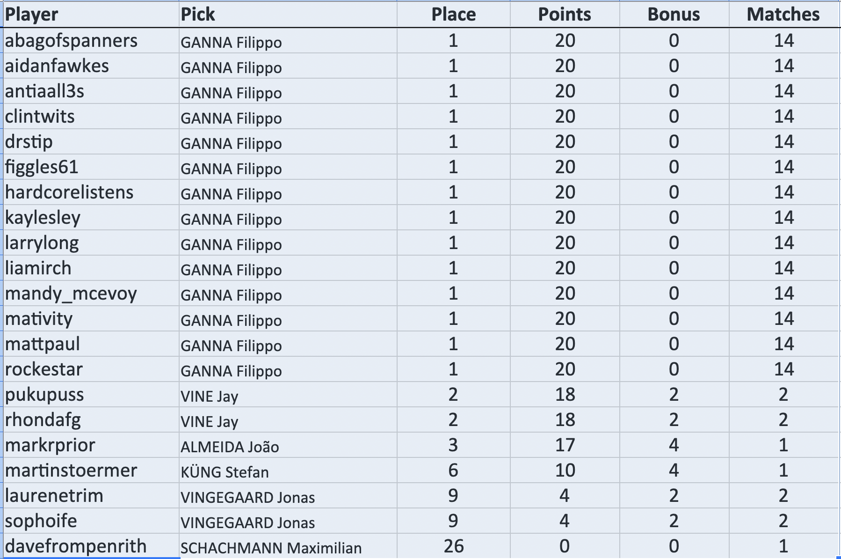Select the Points header cell
841x559 pixels.
click(x=565, y=15)
